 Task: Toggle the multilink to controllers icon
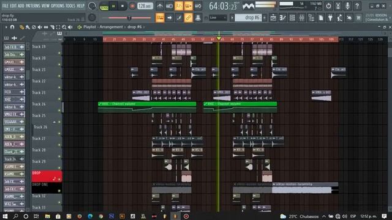[x=188, y=18]
